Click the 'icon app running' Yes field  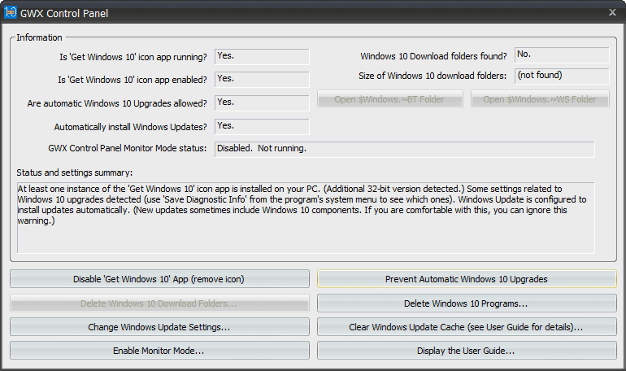click(262, 57)
